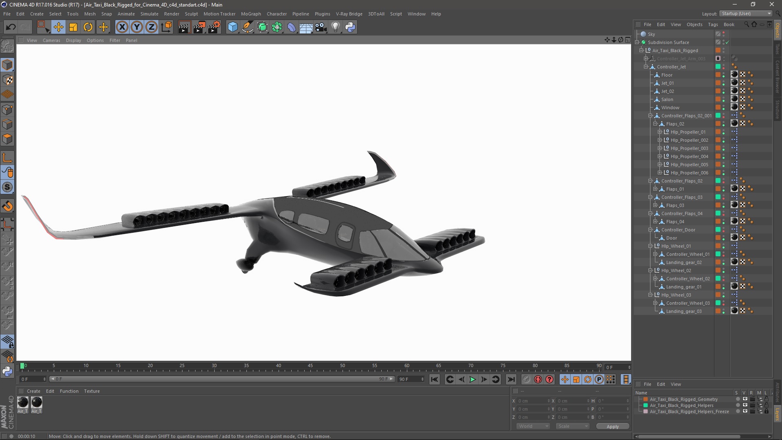Viewport: 782px width, 440px height.
Task: Expand the Hlp_Propeller_01 node
Action: click(x=660, y=132)
